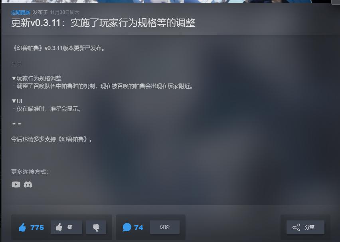Click the blue comment bubble icon

(127, 227)
